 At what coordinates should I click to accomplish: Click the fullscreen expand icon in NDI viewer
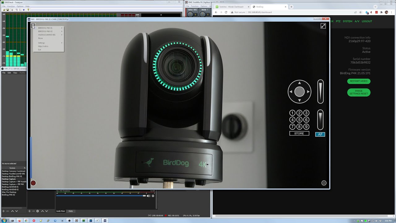click(x=323, y=26)
